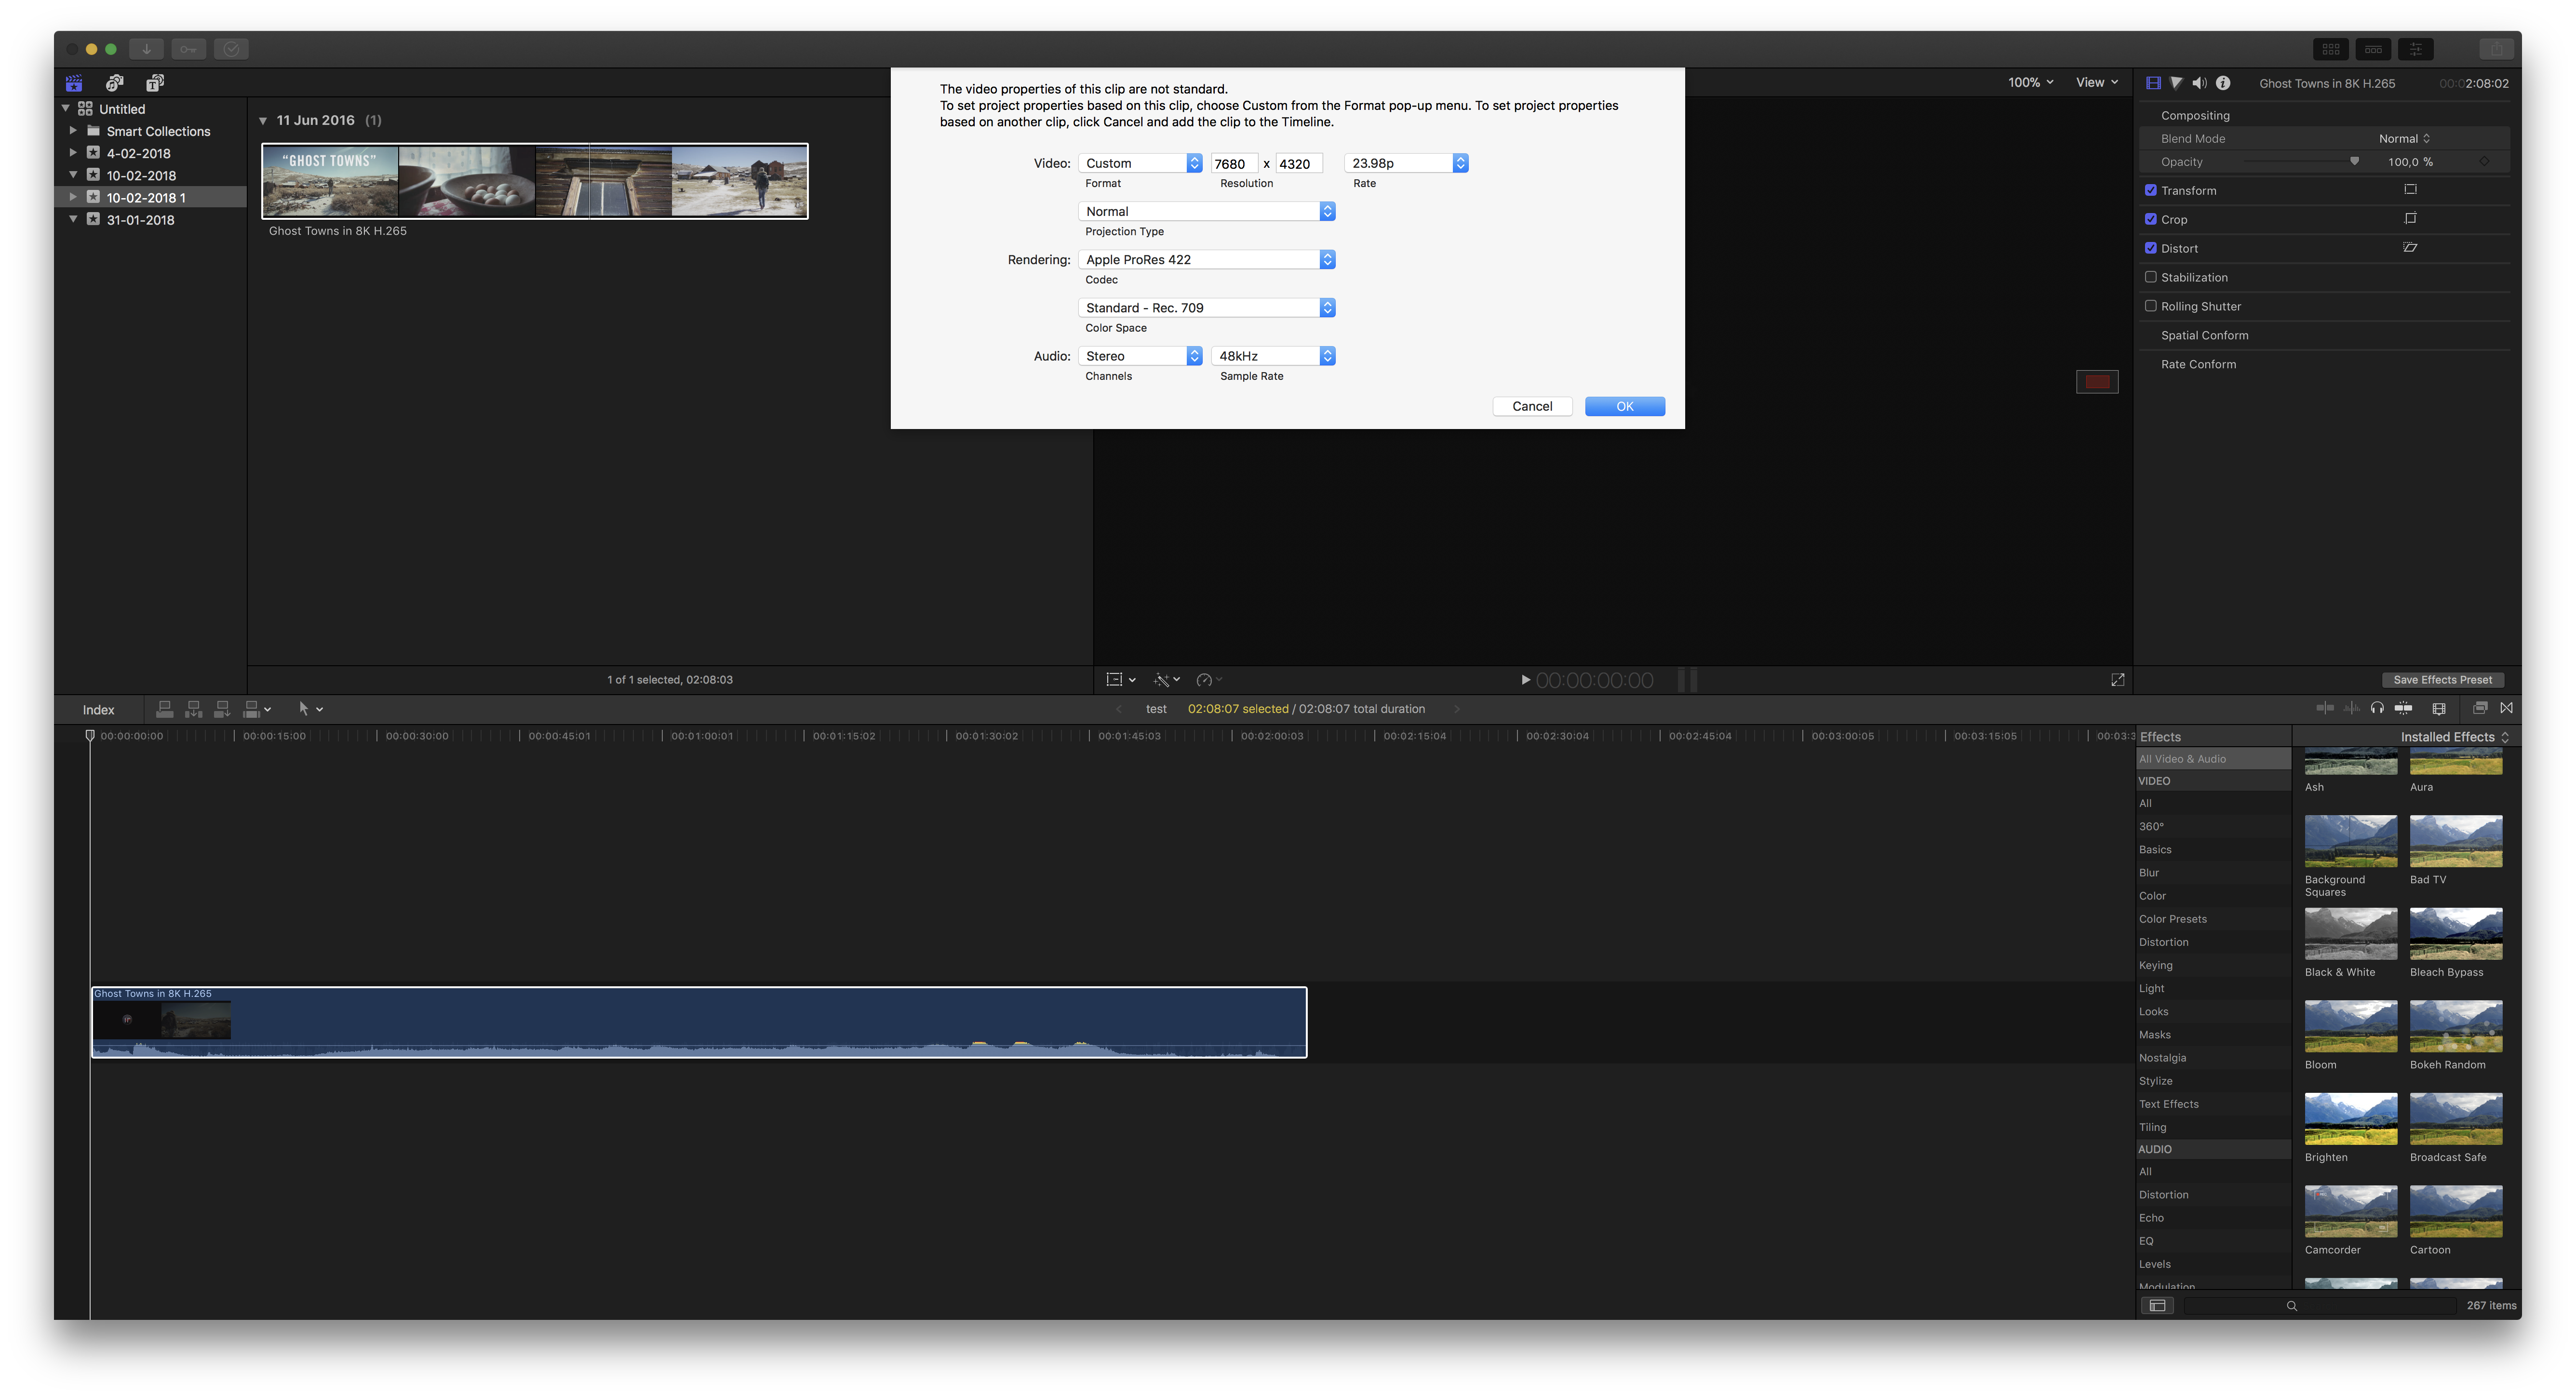Click the Insert clip edit icon
This screenshot has height=1397, width=2576.
[x=194, y=709]
